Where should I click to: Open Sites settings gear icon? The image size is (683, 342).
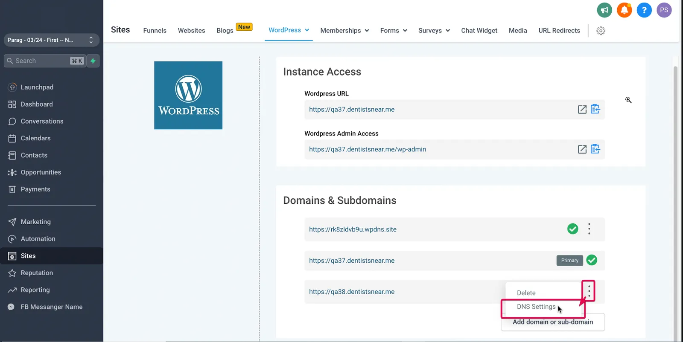[601, 31]
